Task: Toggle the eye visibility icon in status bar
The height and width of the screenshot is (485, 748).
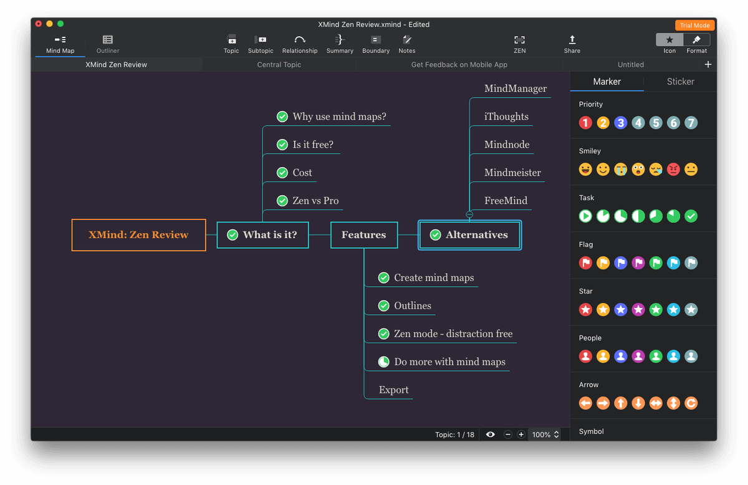Action: [x=491, y=435]
